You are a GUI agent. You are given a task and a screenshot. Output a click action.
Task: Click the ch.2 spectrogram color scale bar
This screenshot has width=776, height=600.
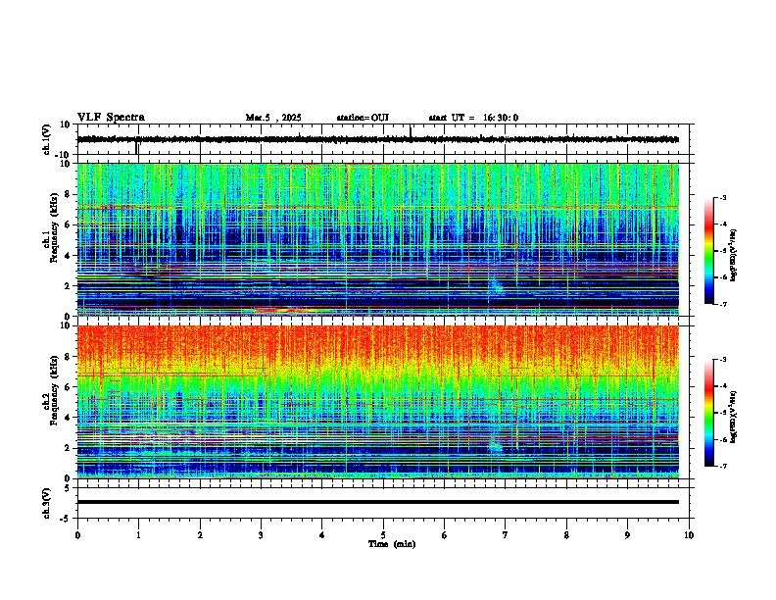click(x=709, y=413)
